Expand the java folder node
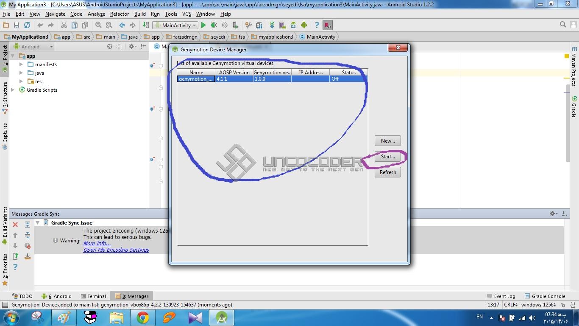 21,73
